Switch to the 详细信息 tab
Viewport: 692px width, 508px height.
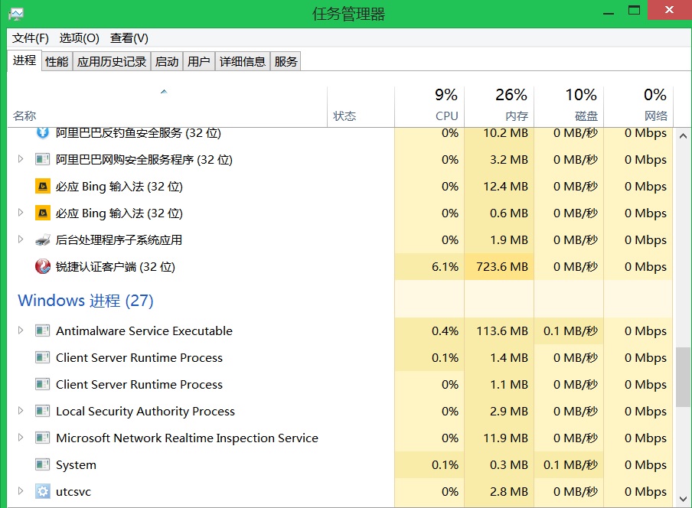[x=243, y=62]
